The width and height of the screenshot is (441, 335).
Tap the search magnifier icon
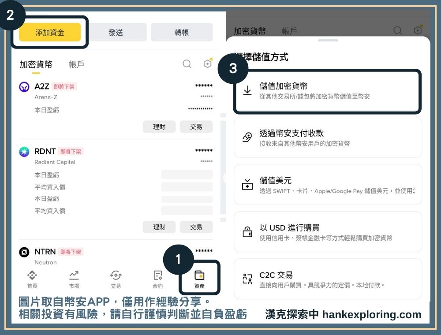187,64
